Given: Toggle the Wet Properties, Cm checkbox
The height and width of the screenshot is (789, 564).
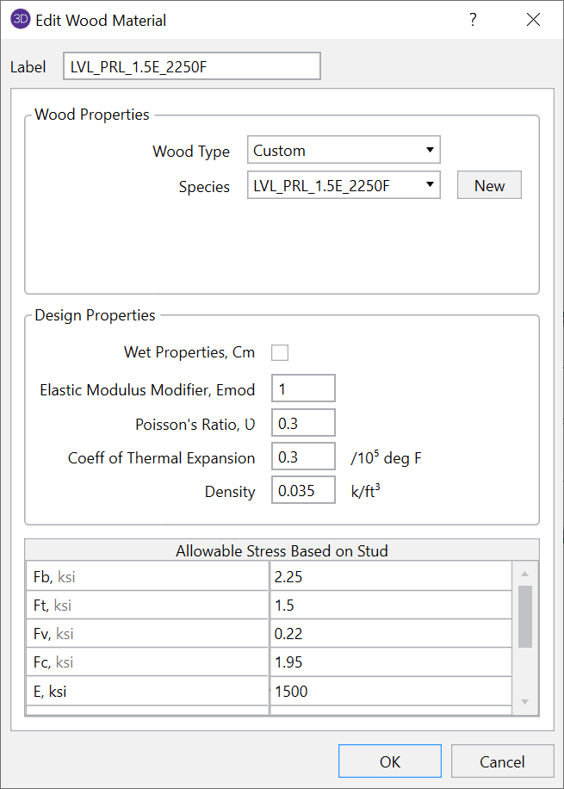Looking at the screenshot, I should (279, 352).
